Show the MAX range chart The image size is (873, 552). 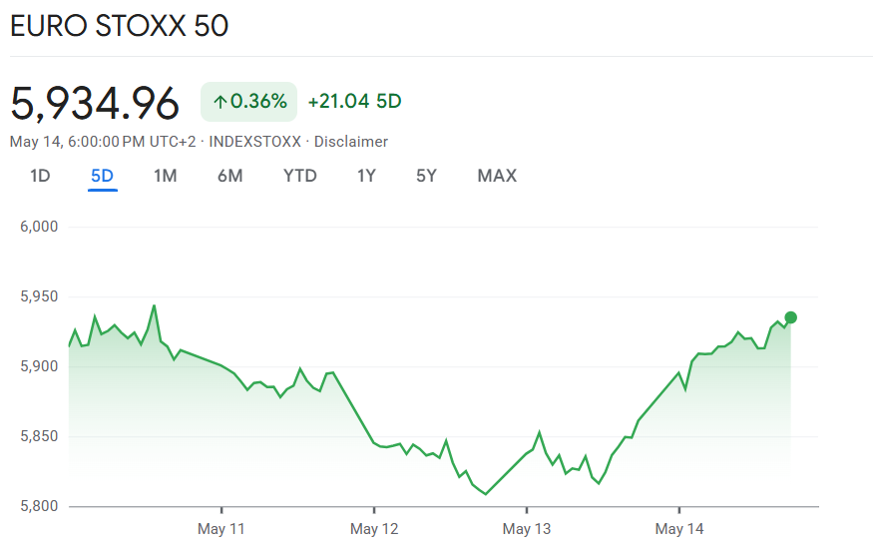tap(497, 176)
